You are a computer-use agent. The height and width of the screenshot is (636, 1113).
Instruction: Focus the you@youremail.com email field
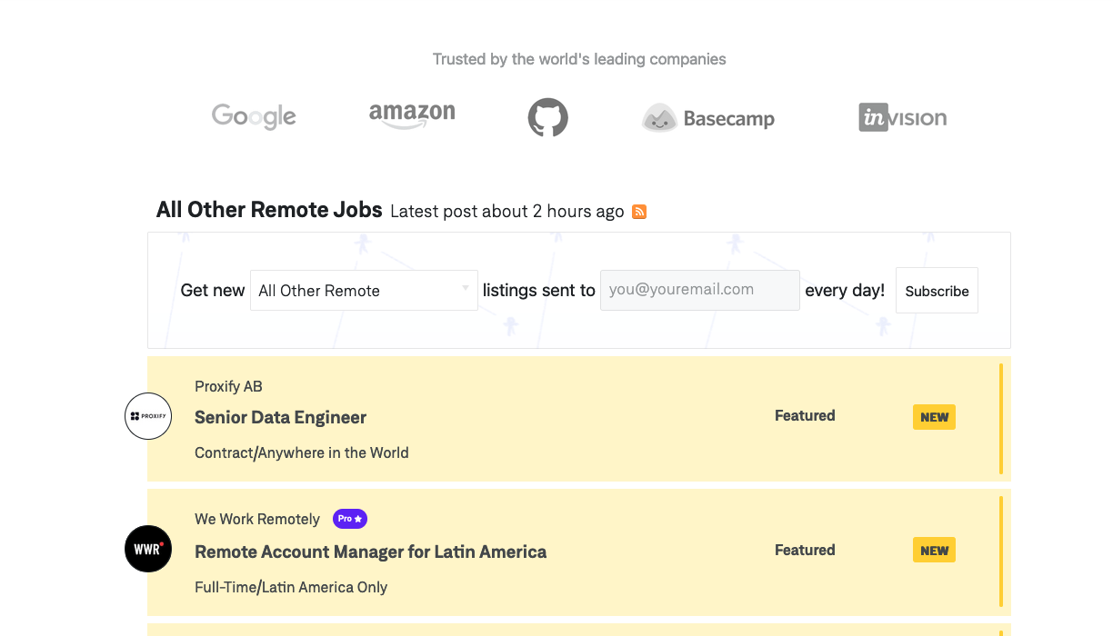pyautogui.click(x=700, y=290)
